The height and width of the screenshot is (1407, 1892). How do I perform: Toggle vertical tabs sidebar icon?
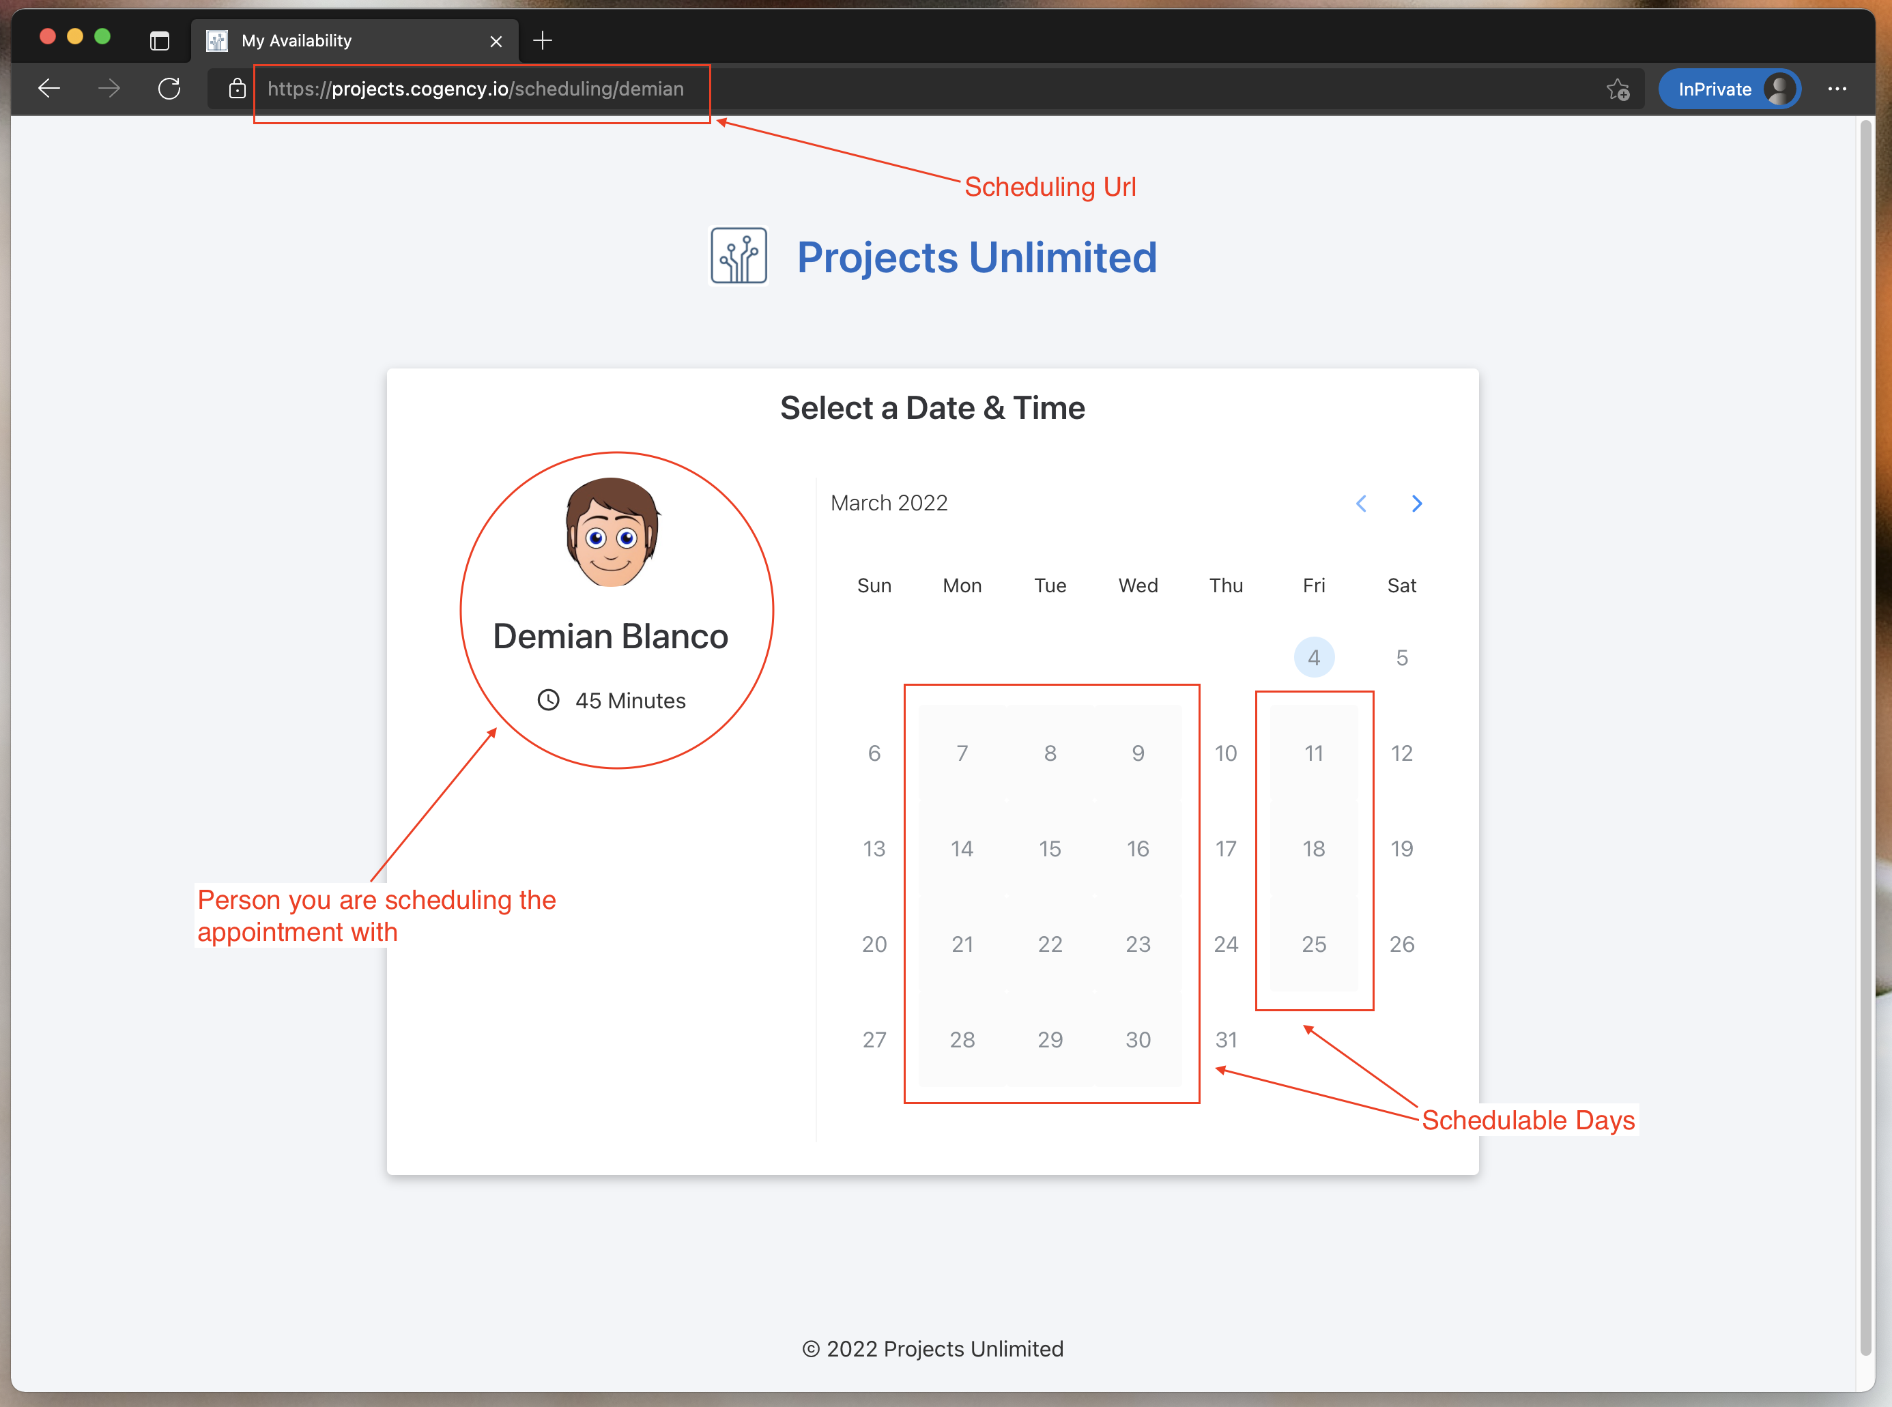[x=159, y=40]
